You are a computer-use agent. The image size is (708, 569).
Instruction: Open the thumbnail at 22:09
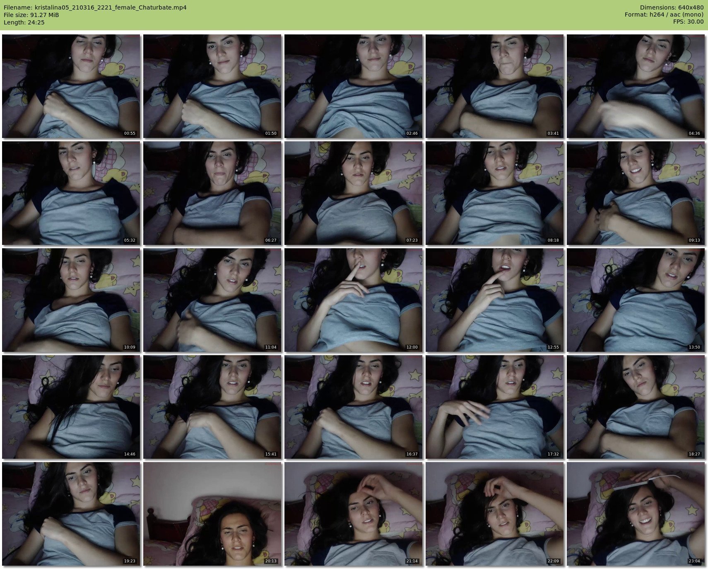click(494, 514)
